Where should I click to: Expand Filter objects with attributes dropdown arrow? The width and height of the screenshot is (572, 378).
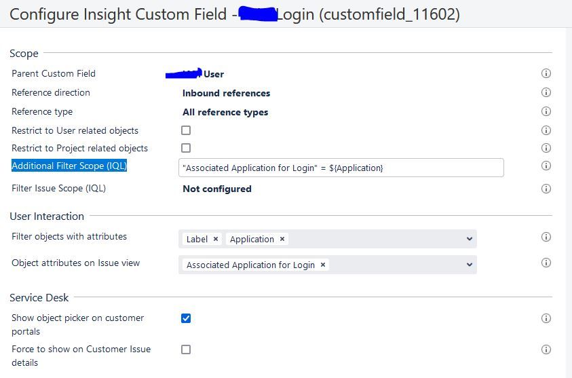(x=469, y=239)
